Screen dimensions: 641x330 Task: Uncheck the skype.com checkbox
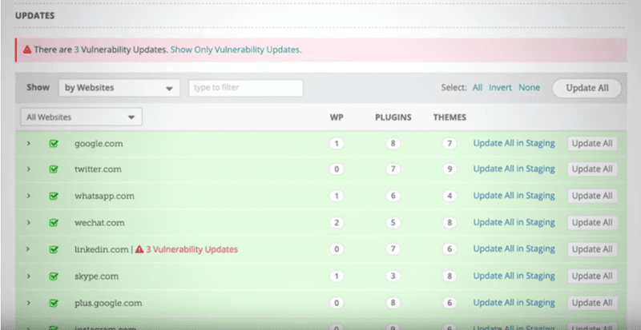click(54, 276)
